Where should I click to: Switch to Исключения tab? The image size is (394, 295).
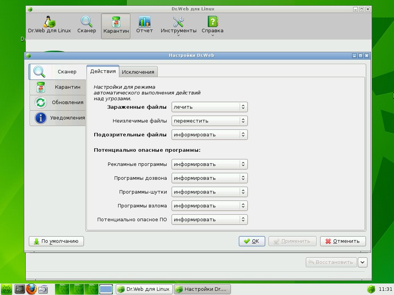[x=138, y=72]
